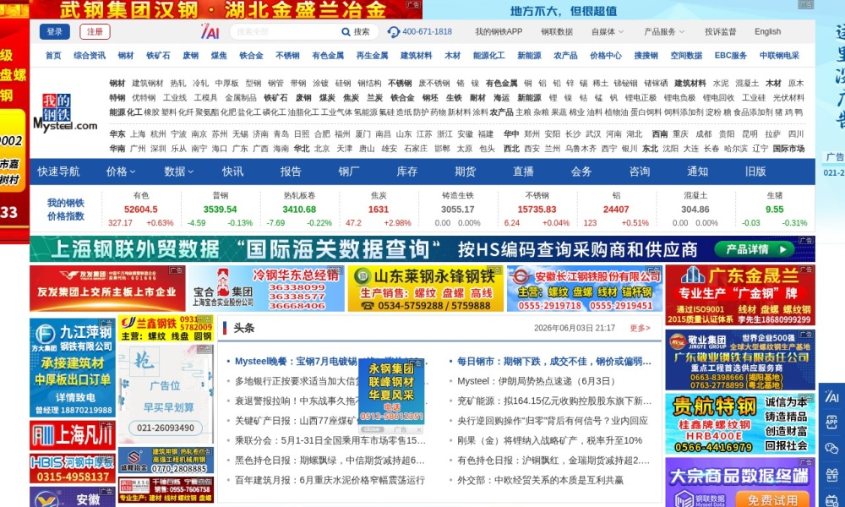The width and height of the screenshot is (845, 507).
Task: Open the 上海凡川 ad in the left column
Action: 72,435
